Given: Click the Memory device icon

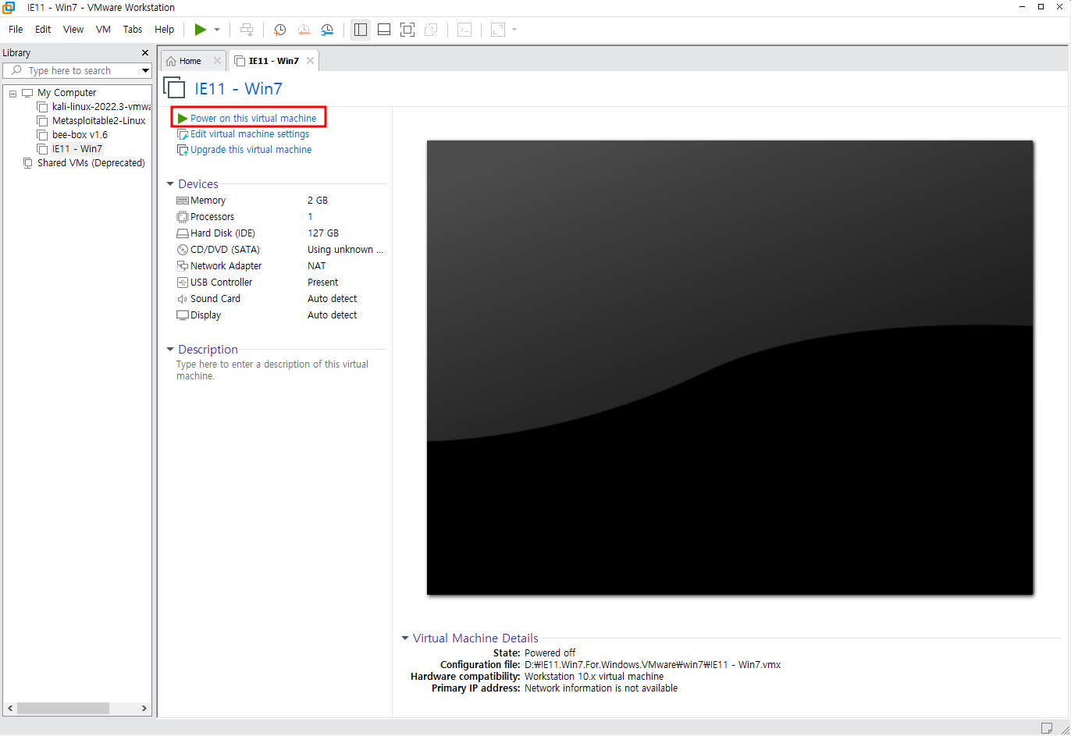Looking at the screenshot, I should click(x=183, y=201).
